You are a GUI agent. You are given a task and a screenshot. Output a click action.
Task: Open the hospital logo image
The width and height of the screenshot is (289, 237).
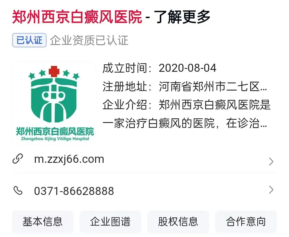54,103
